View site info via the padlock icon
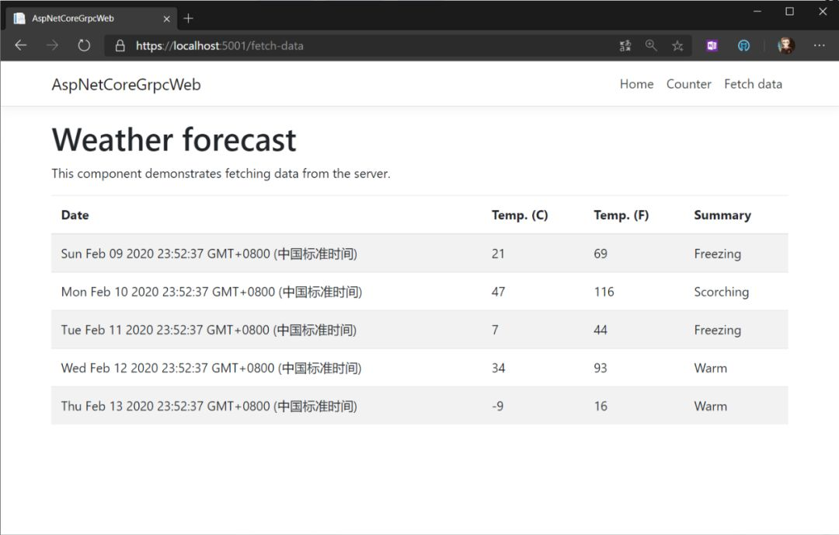This screenshot has height=535, width=839. pyautogui.click(x=120, y=46)
